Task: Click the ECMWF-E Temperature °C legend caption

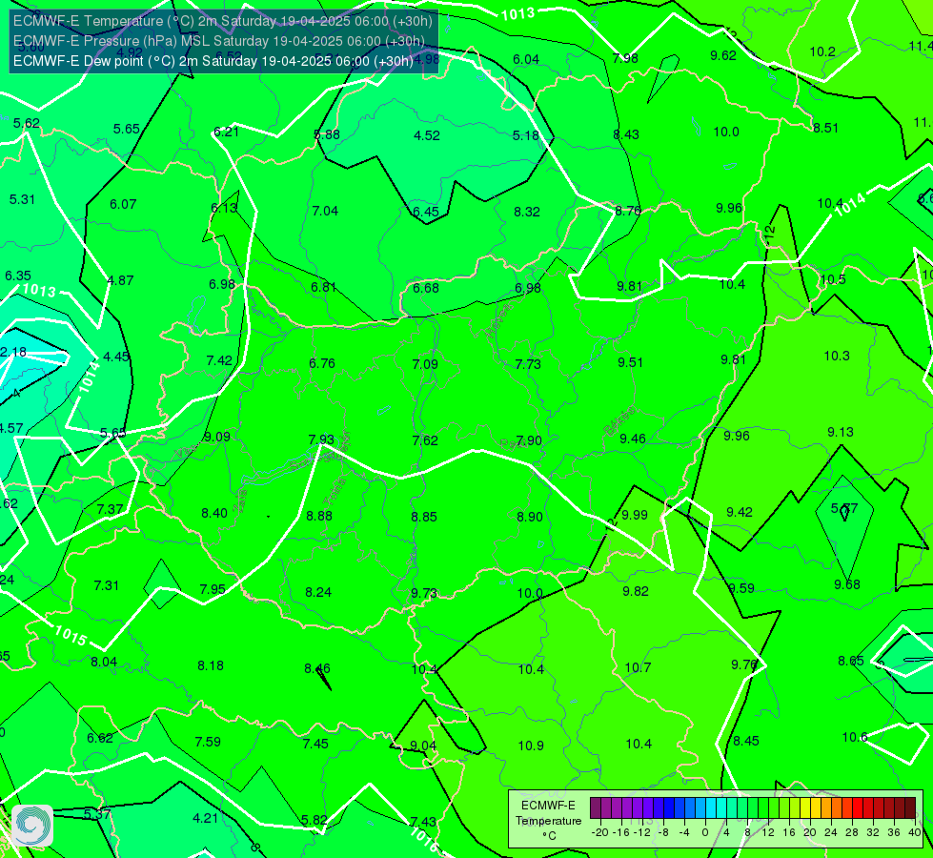Action: point(548,821)
